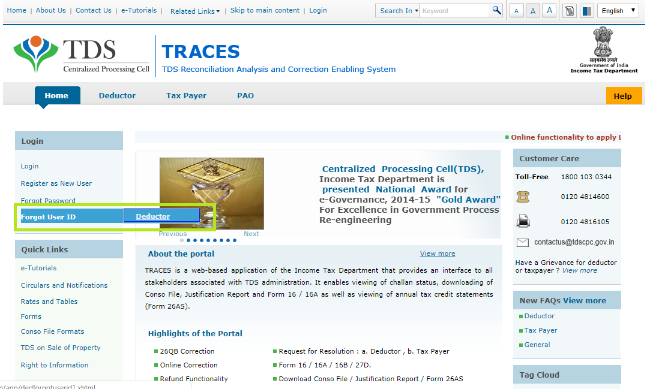650x389 pixels.
Task: Click Refund Functionality highlight
Action: pyautogui.click(x=194, y=379)
